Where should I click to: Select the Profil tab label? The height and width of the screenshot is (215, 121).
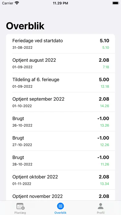(101, 213)
